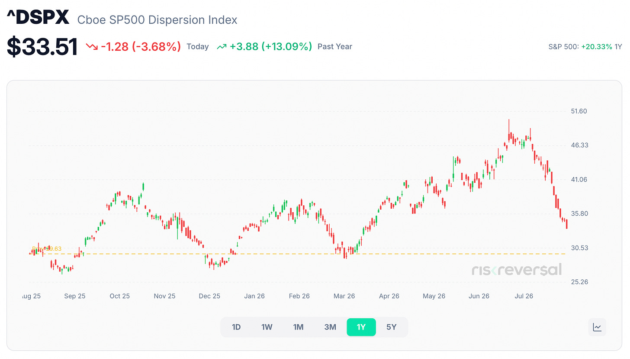Click the Cboe SP500 Dispersion Index title
630x359 pixels.
coord(157,20)
